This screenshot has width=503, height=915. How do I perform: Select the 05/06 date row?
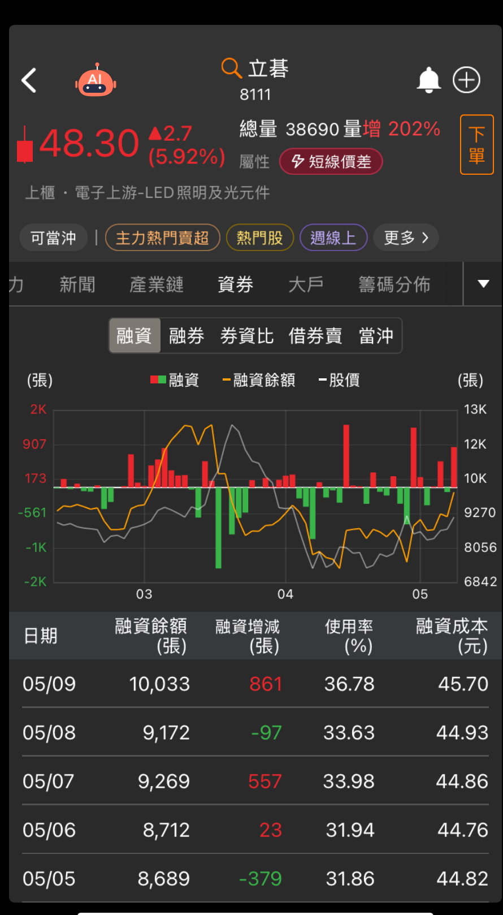pyautogui.click(x=255, y=830)
